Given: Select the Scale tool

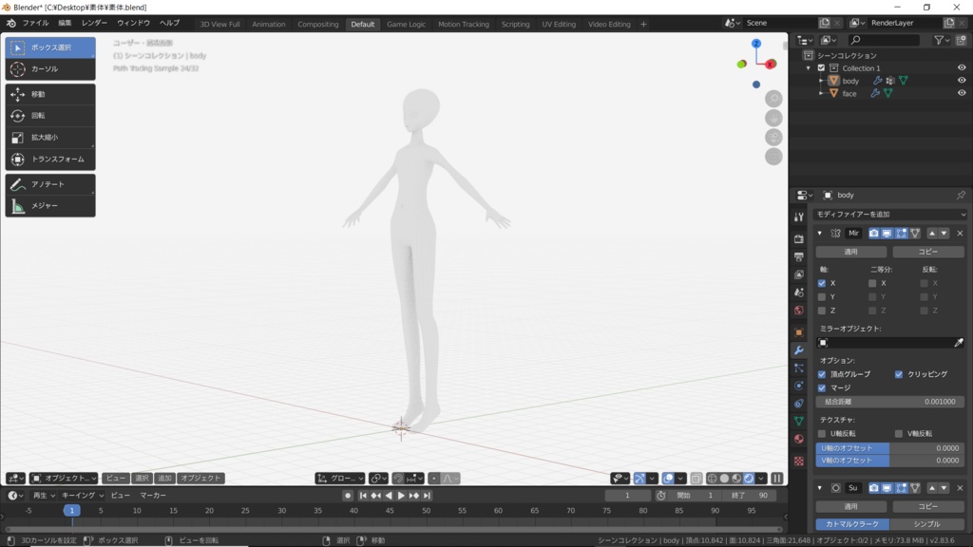Looking at the screenshot, I should tap(50, 137).
